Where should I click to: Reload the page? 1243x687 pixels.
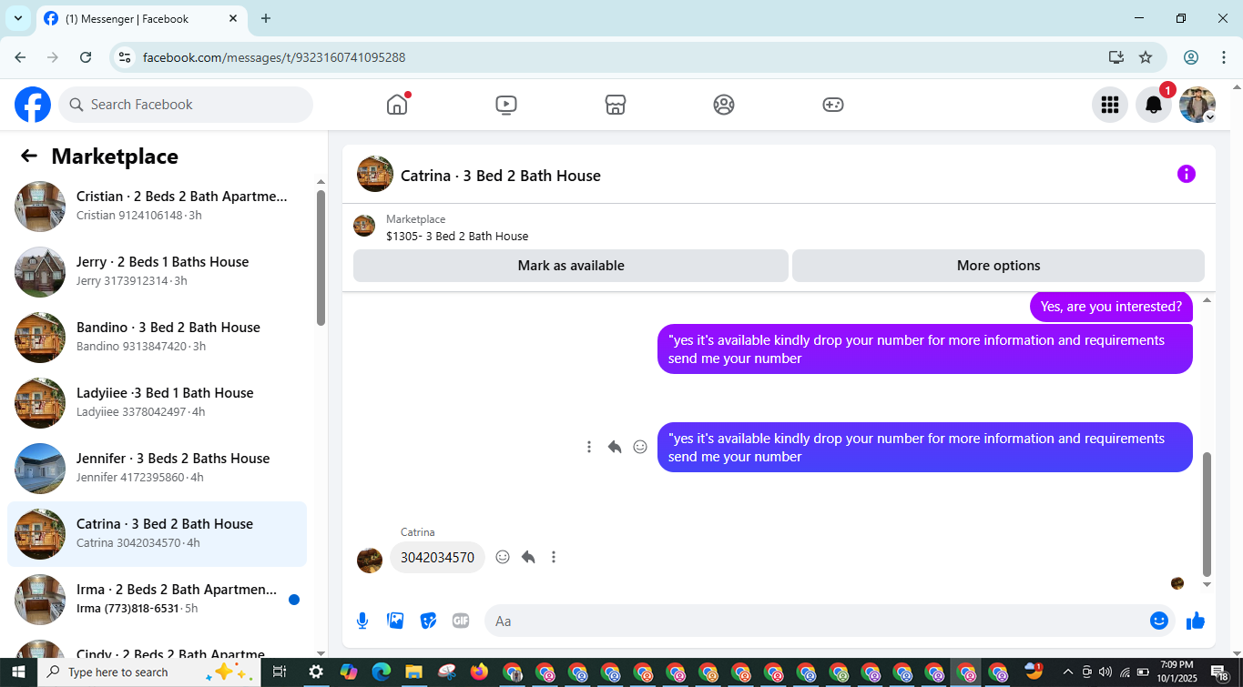pyautogui.click(x=86, y=57)
